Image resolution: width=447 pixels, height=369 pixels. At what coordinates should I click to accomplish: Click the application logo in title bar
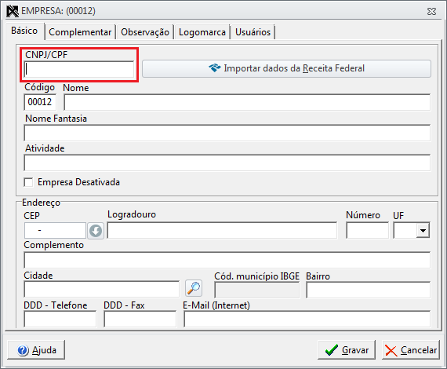[13, 11]
